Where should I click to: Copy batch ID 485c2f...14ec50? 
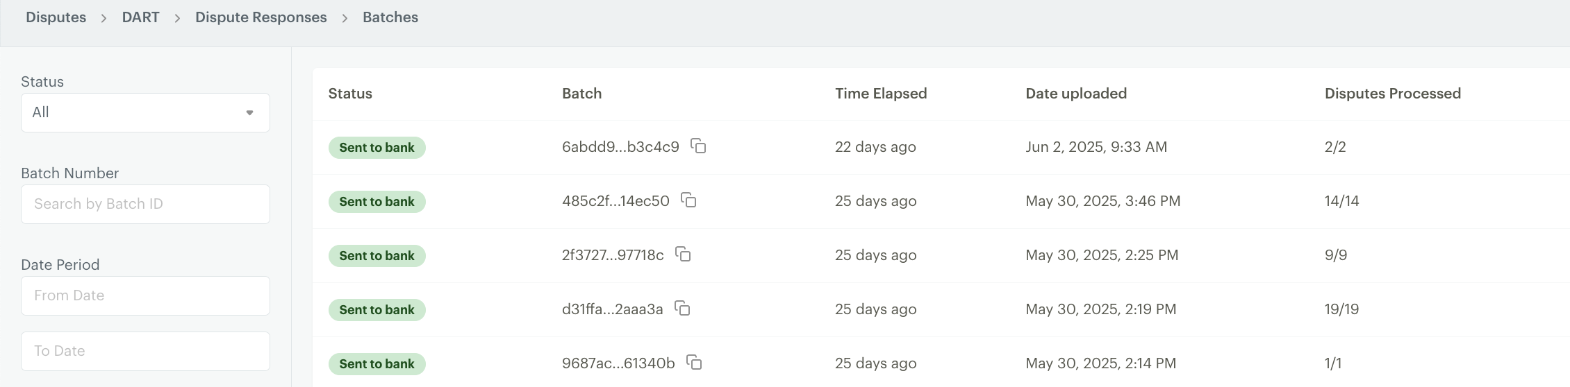(x=688, y=200)
